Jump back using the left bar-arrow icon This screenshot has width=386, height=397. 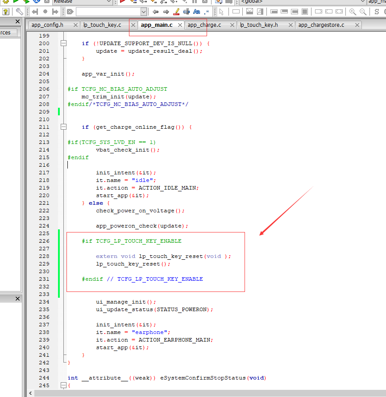(35, 12)
